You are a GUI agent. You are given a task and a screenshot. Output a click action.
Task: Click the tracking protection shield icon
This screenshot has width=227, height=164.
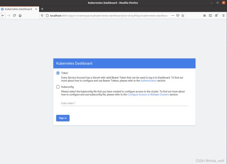coord(42,15)
